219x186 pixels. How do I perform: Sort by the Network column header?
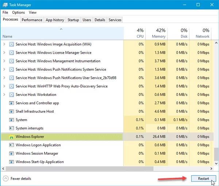(x=200, y=33)
